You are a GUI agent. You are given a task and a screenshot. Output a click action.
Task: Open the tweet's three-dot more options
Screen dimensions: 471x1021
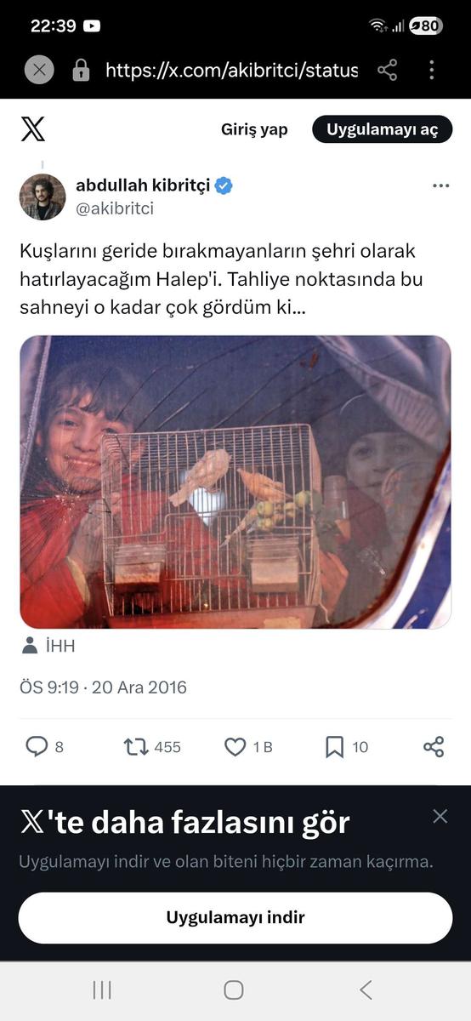[440, 185]
